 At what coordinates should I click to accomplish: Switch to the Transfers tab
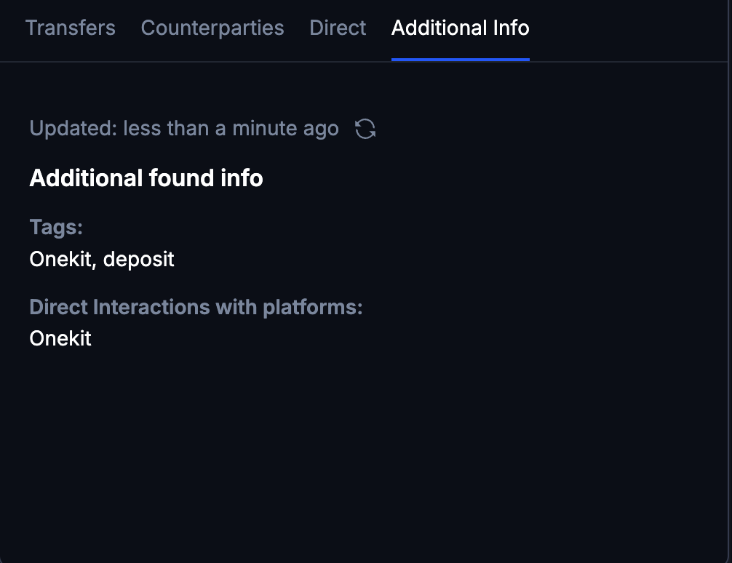pos(70,28)
